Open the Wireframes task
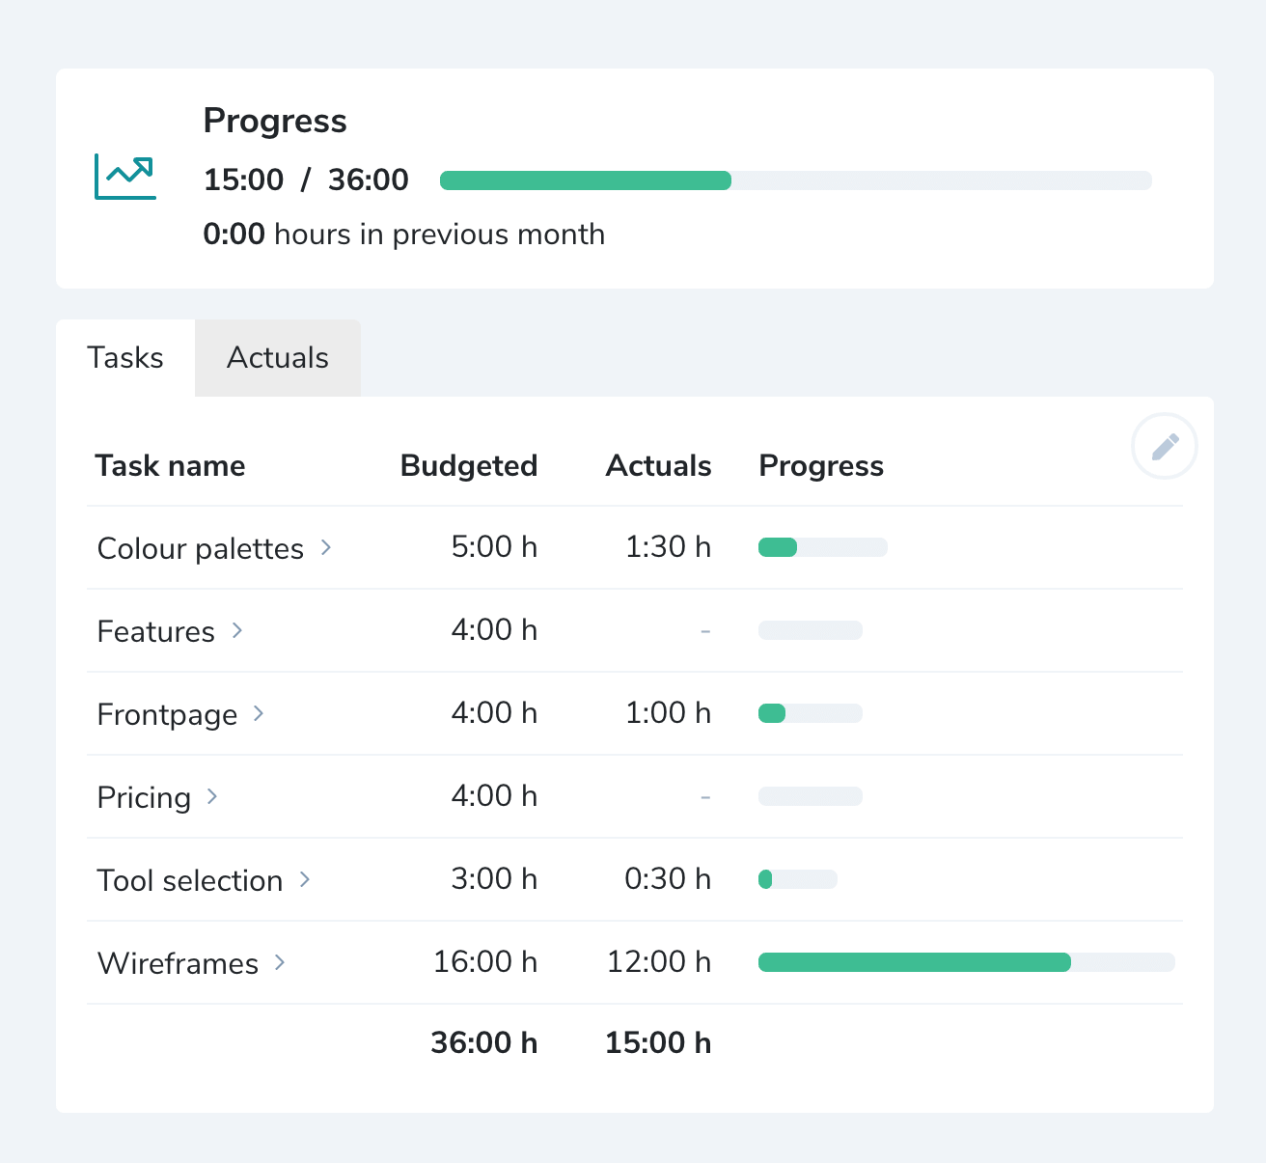This screenshot has width=1266, height=1163. tap(178, 962)
